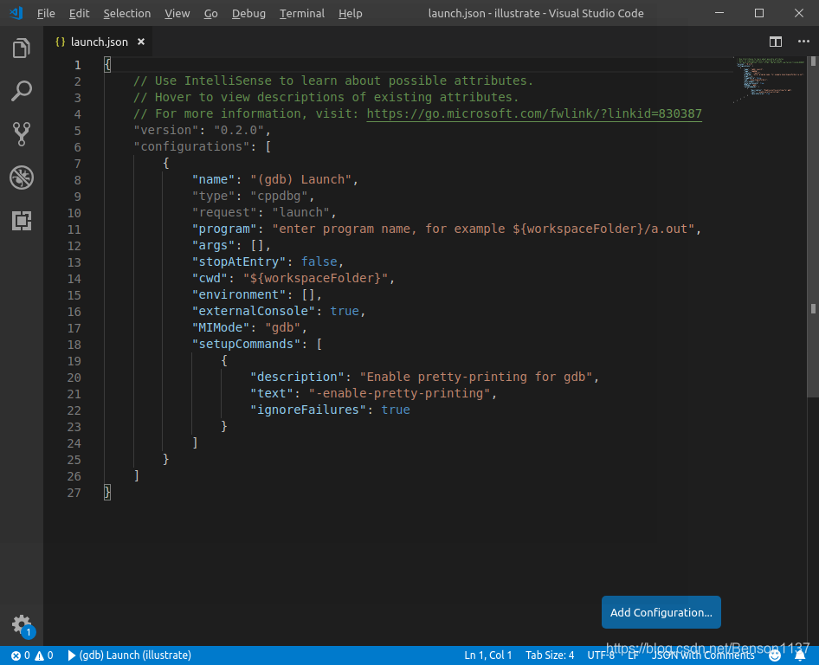
Task: Open the File menu
Action: (46, 14)
